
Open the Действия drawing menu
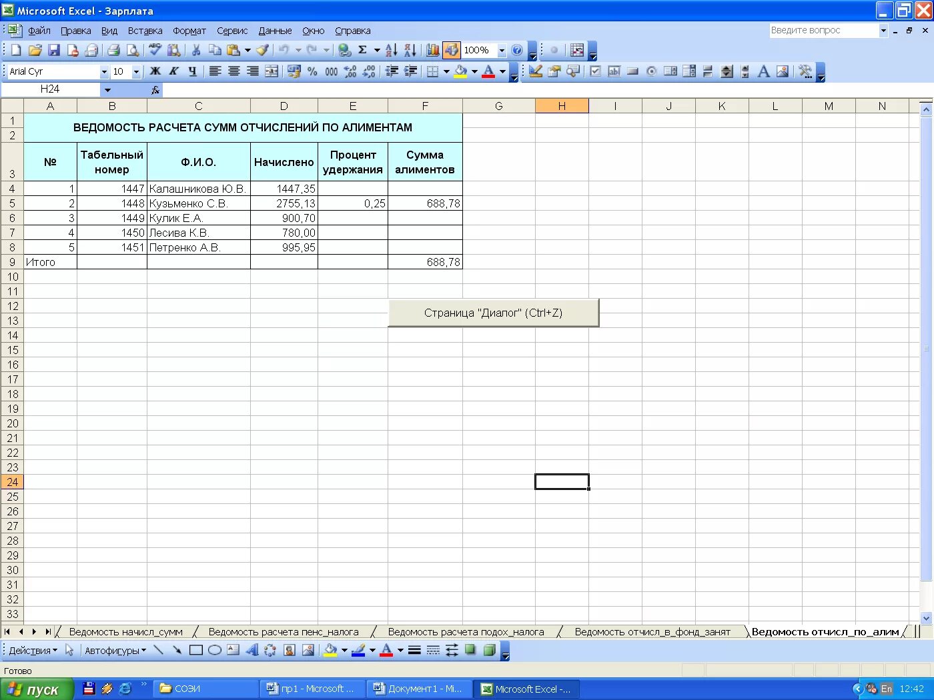33,650
